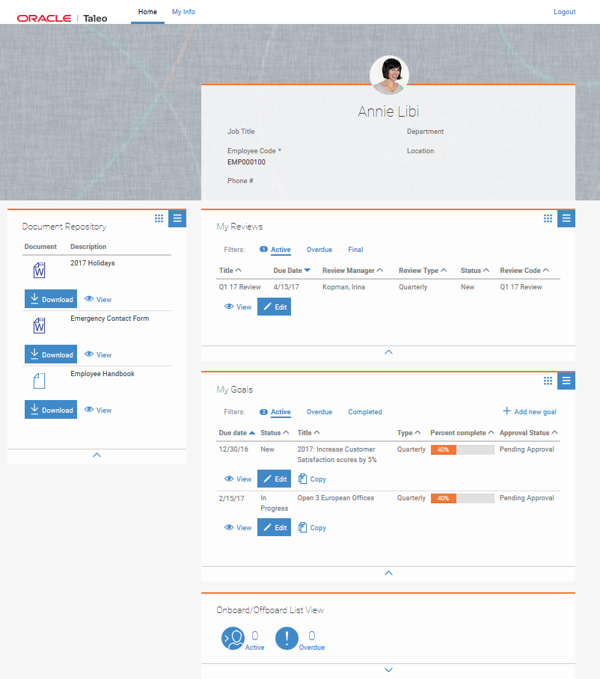The image size is (600, 679).
Task: Click Annie Libi's profile photo
Action: (x=389, y=75)
